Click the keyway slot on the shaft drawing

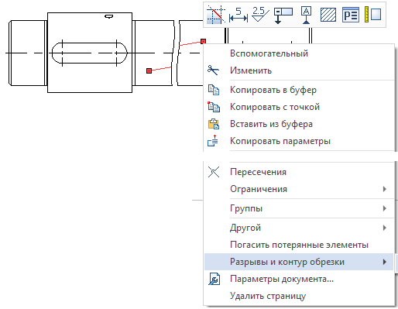pos(90,53)
